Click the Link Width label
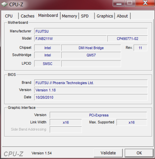155x159 pixels. (x=38, y=122)
